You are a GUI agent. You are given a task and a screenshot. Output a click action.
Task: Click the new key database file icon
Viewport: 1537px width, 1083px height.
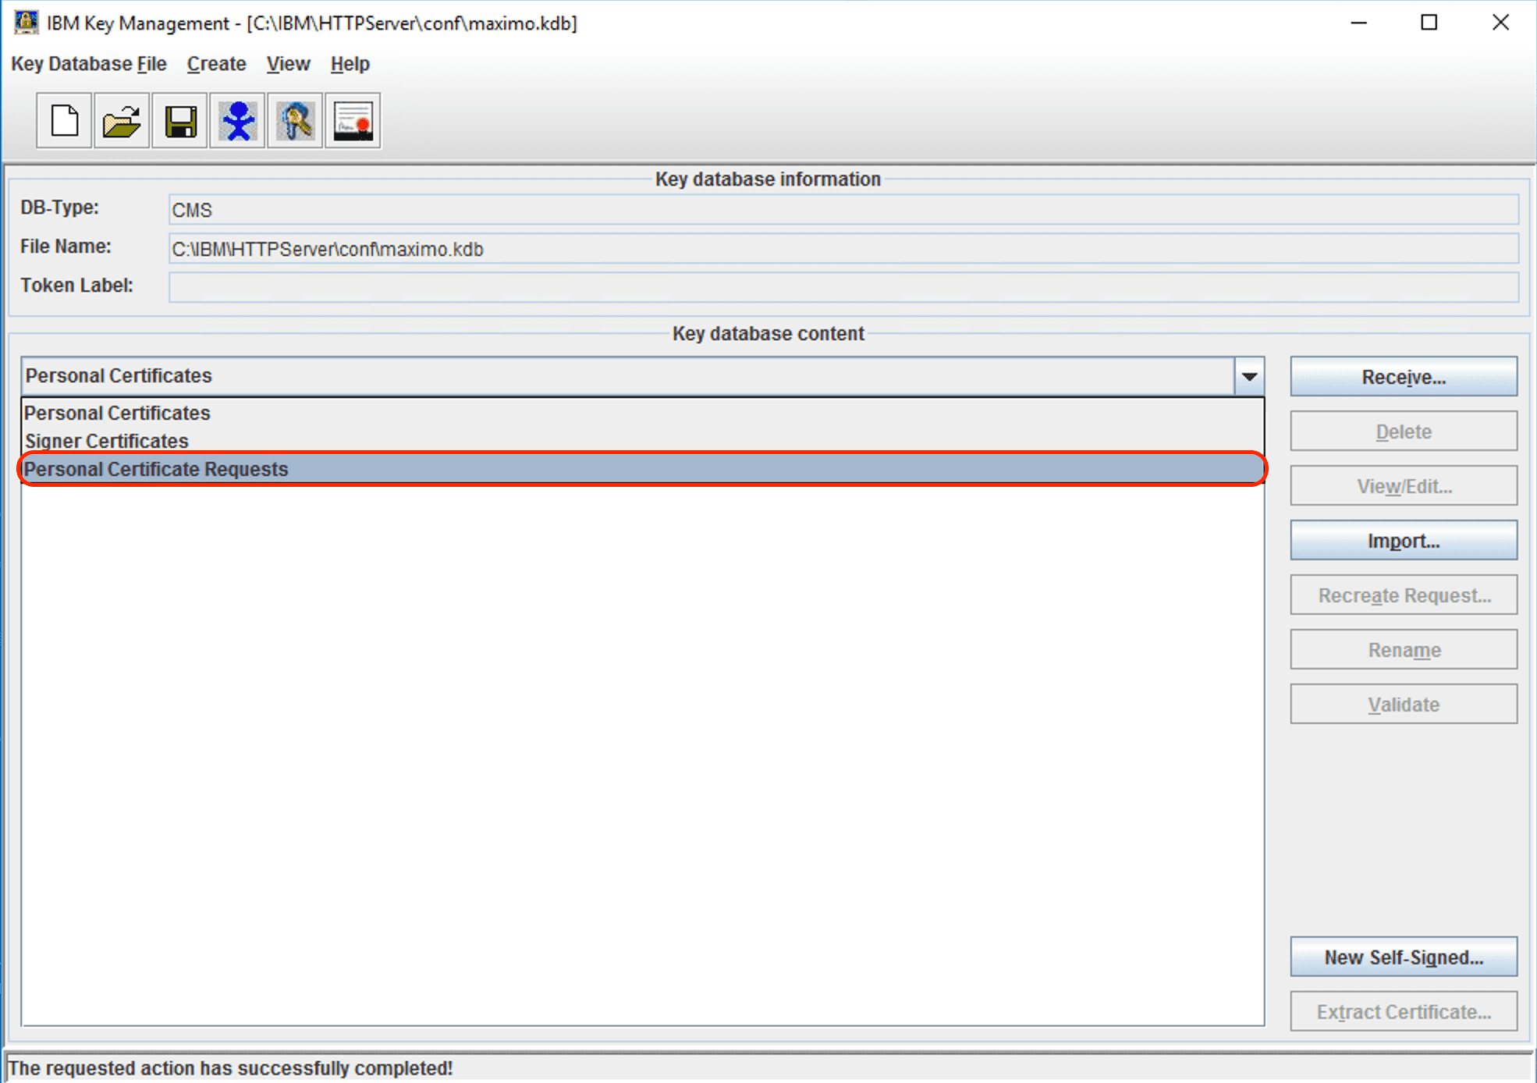64,121
